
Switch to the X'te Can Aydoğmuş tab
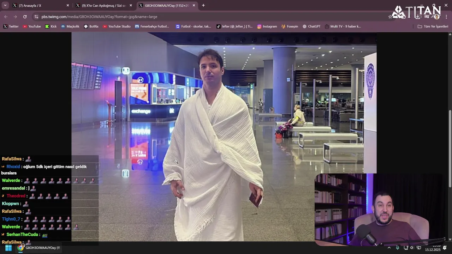pos(104,5)
